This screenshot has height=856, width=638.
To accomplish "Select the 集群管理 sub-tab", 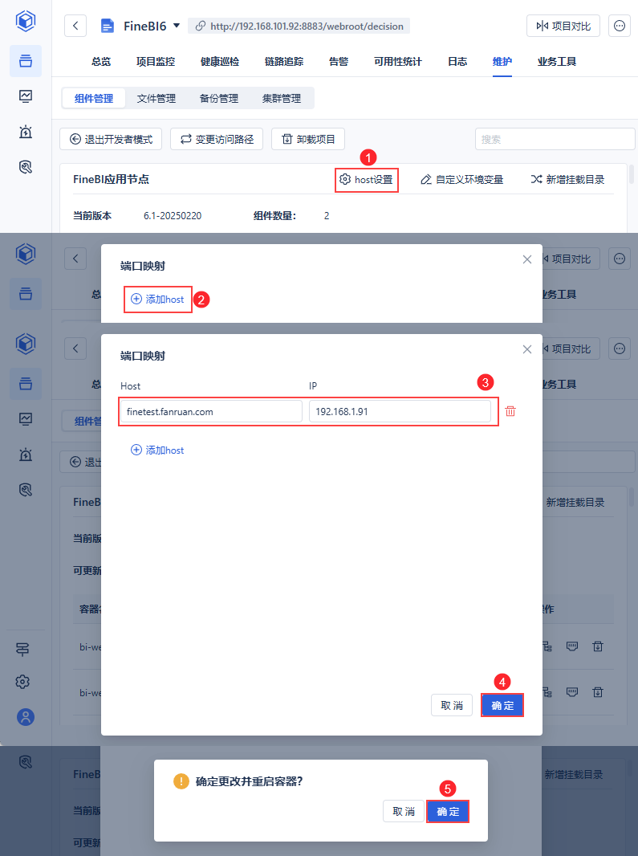I will pos(282,98).
